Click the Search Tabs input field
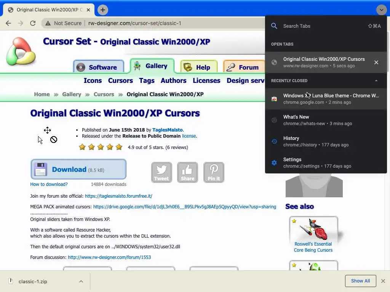Screen dimensions: 390x292 point(326,26)
